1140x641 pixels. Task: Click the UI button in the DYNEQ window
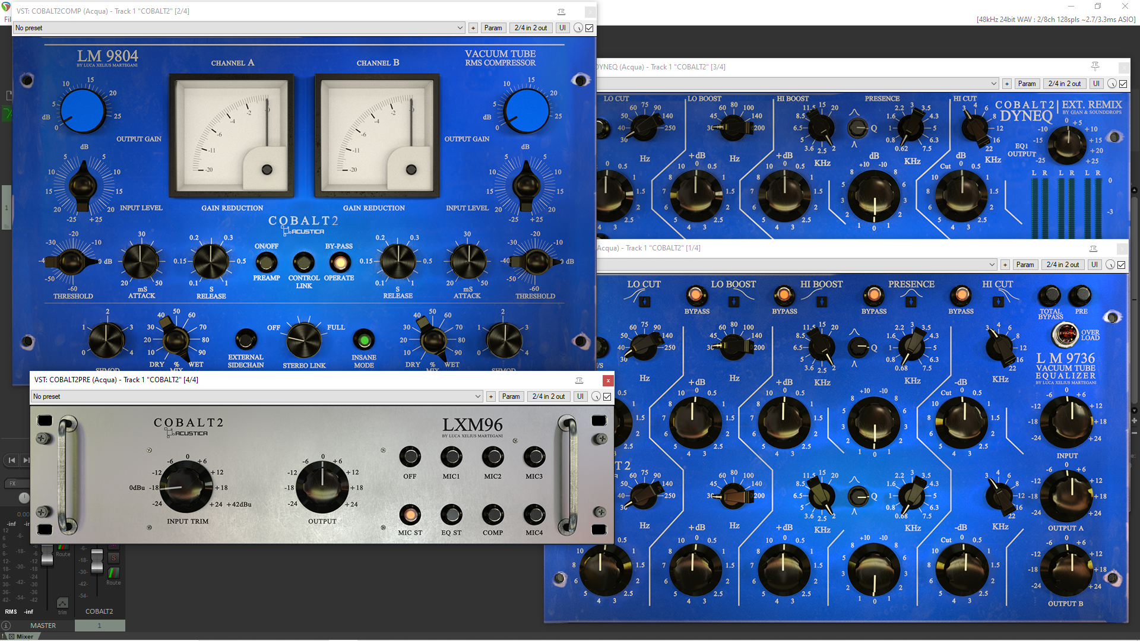coord(1096,84)
